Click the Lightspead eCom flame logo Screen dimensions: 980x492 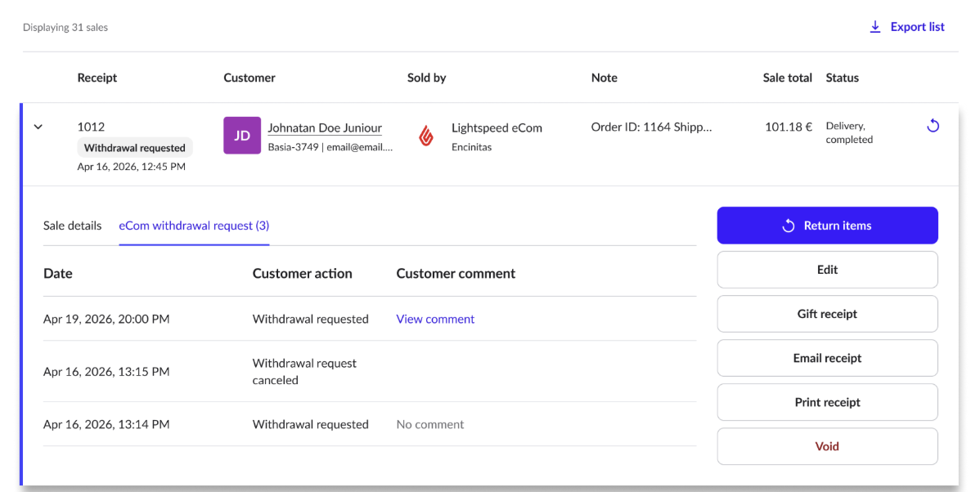[x=426, y=136]
